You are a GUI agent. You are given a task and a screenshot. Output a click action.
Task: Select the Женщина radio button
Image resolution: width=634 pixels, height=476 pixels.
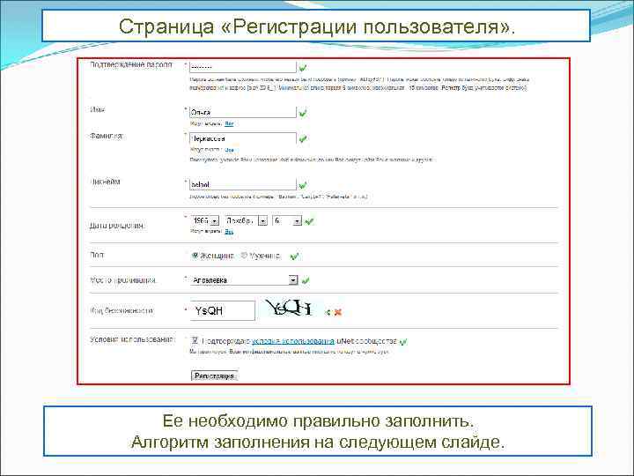[x=195, y=256]
